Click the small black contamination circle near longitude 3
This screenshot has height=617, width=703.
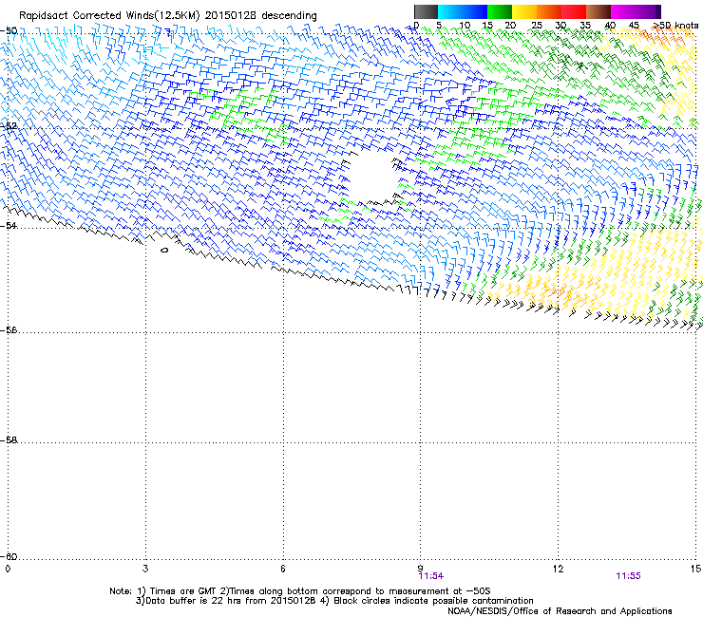pos(164,250)
